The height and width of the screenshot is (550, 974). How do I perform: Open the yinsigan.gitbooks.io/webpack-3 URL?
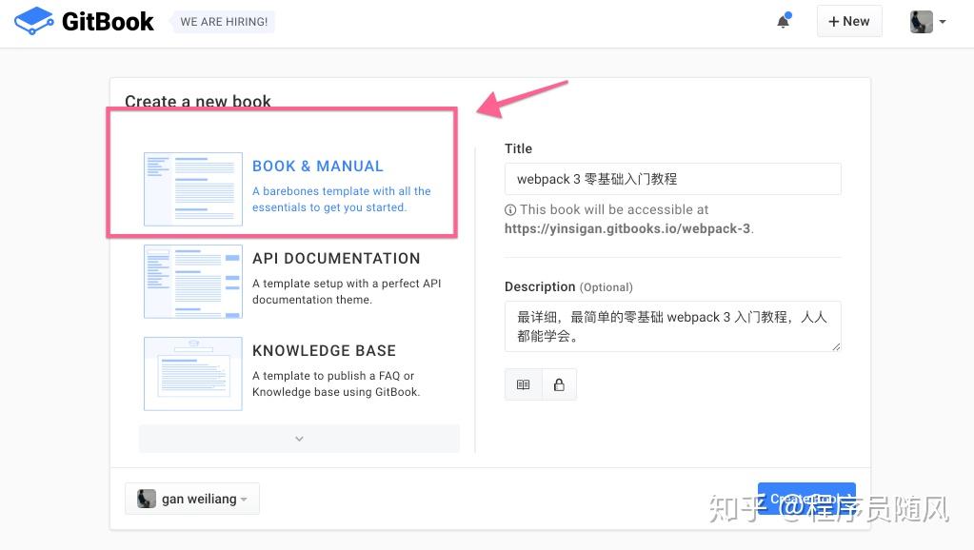point(627,228)
